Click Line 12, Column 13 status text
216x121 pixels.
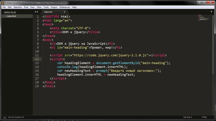tap(16, 117)
